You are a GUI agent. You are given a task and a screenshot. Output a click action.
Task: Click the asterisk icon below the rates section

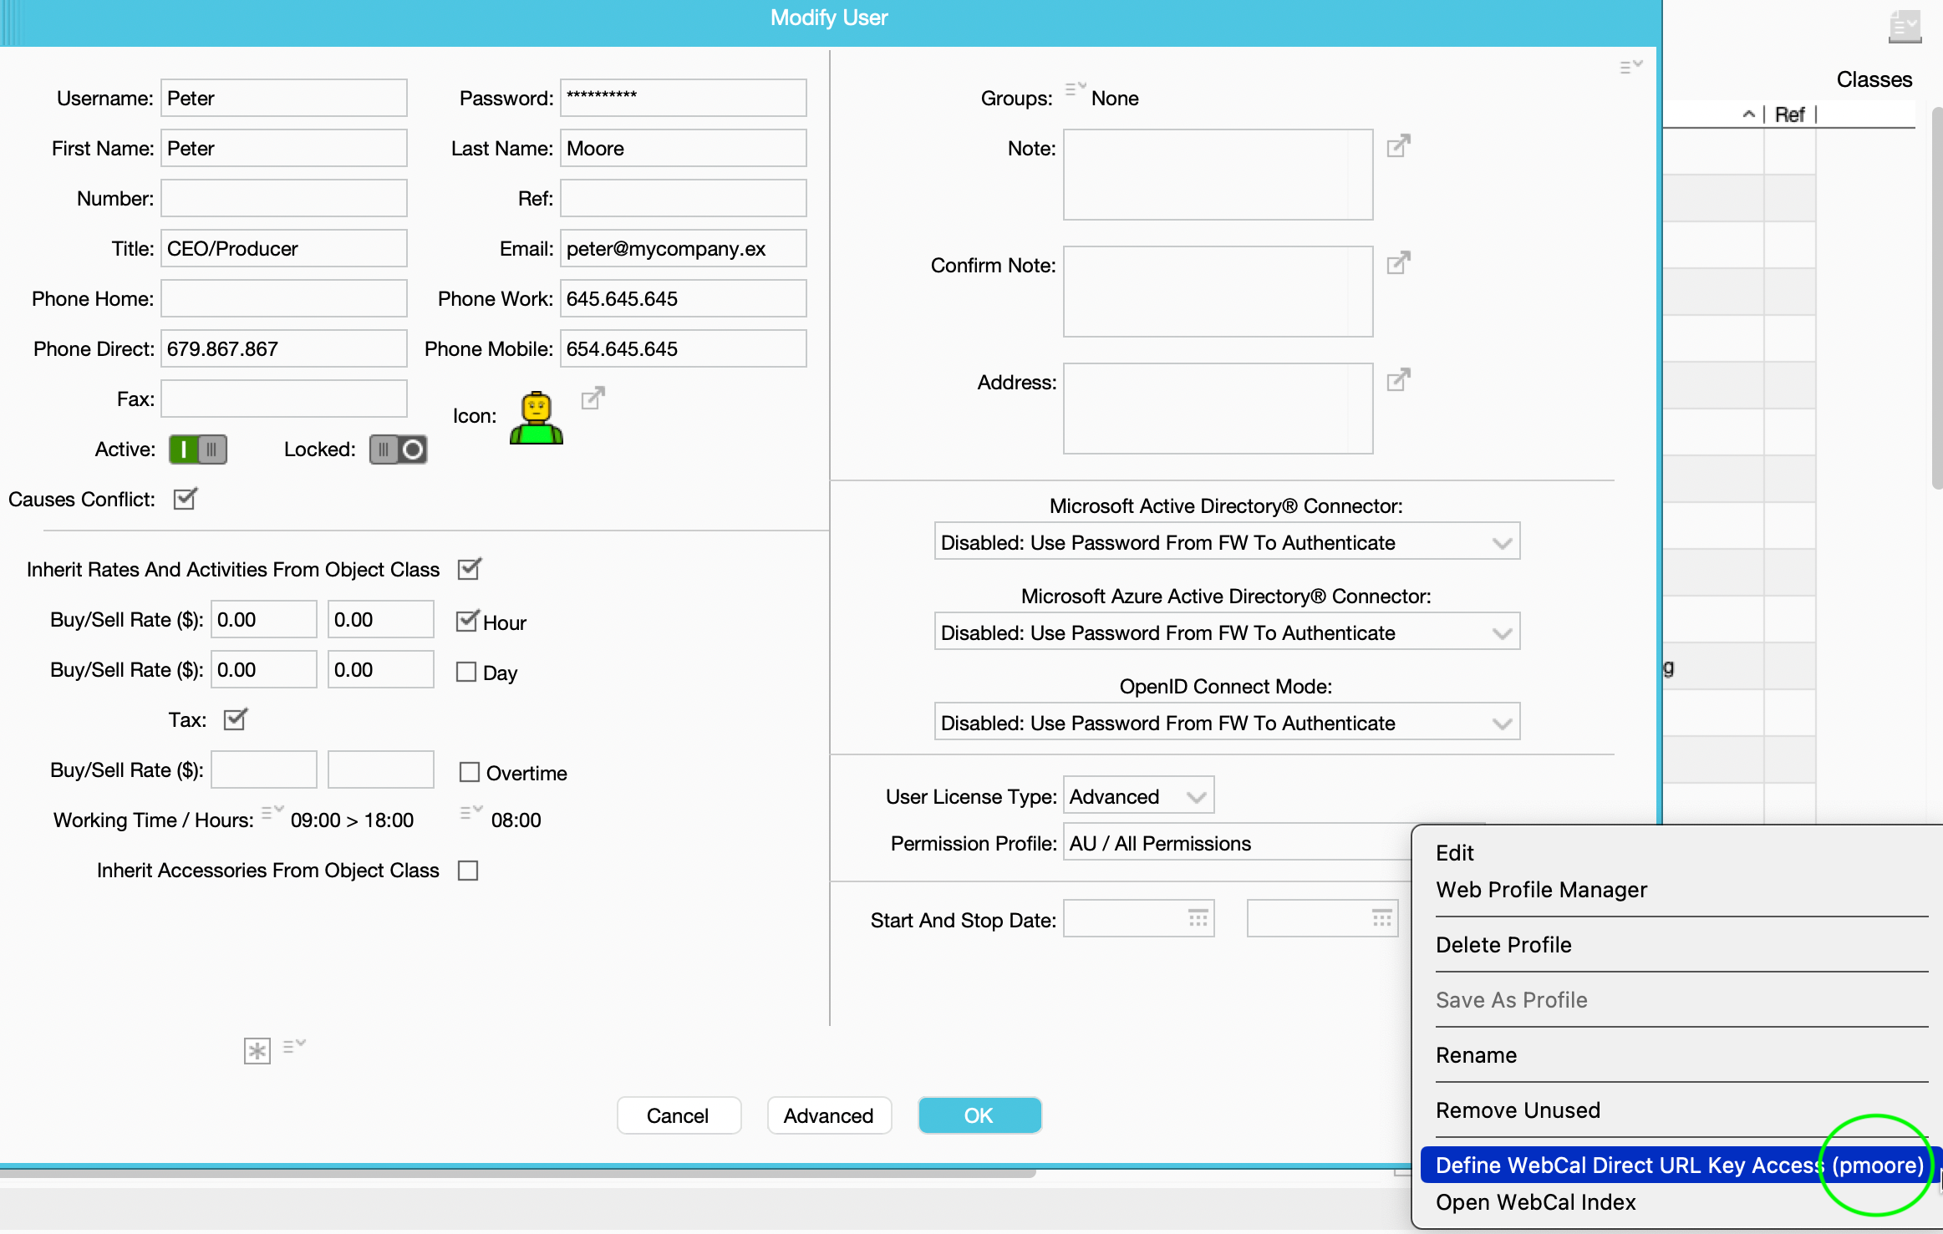tap(257, 1050)
